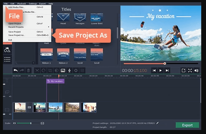Open the Help menu
The height and width of the screenshot is (134, 206).
coord(51,4)
